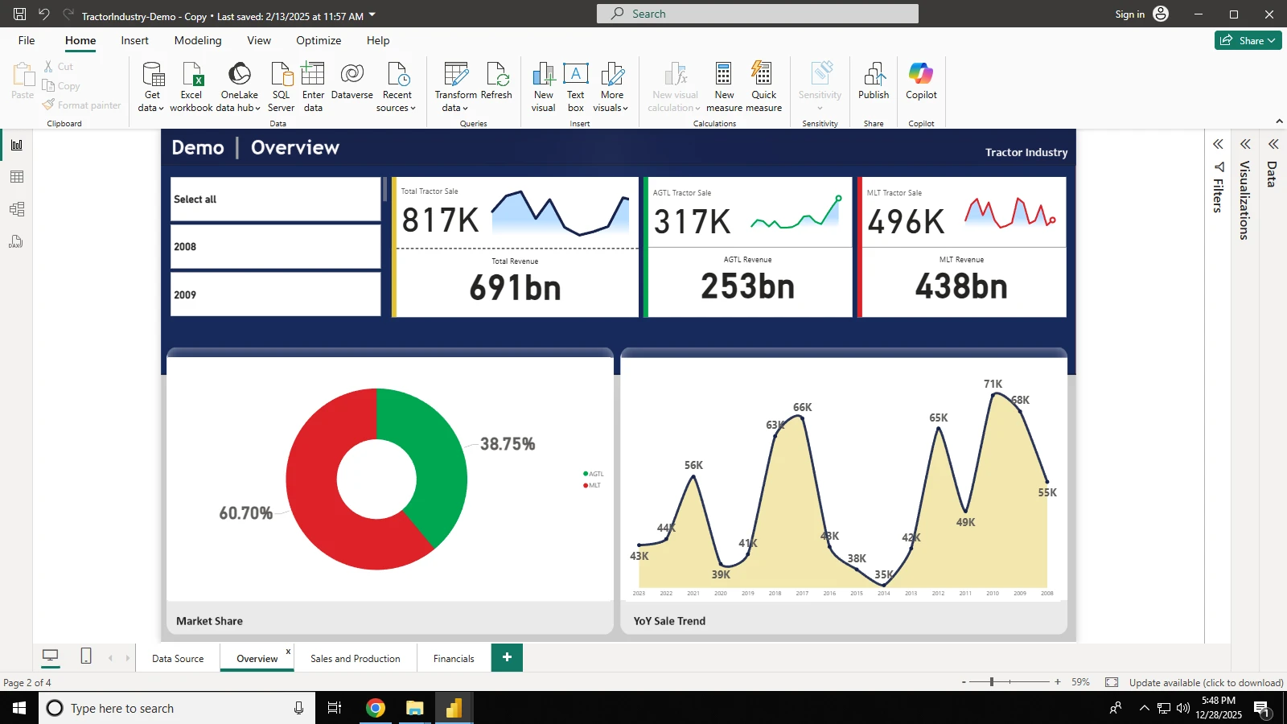Open More visuals gallery
The image size is (1287, 724).
click(611, 87)
